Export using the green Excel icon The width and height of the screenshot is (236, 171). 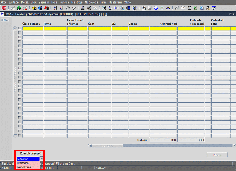(195, 8)
